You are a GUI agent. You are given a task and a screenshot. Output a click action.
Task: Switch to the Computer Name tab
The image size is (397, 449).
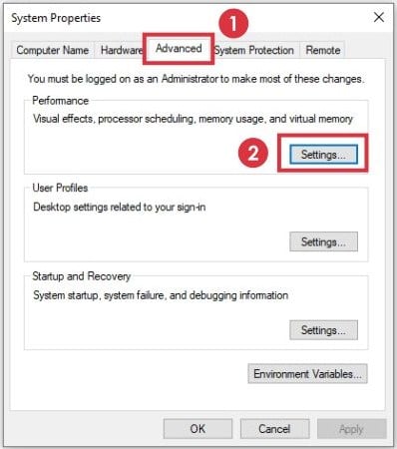click(x=53, y=50)
